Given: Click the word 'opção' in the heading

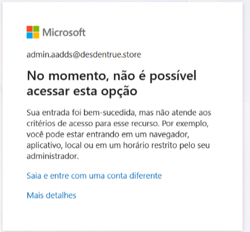Looking at the screenshot, I should point(119,92).
